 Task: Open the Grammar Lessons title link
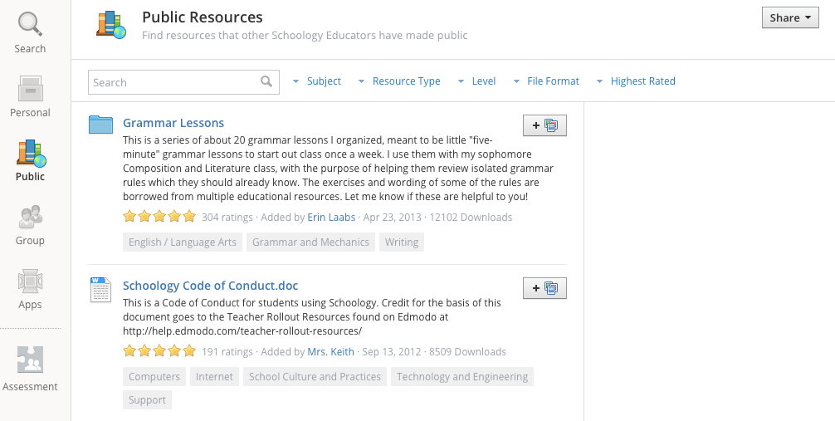tap(173, 123)
